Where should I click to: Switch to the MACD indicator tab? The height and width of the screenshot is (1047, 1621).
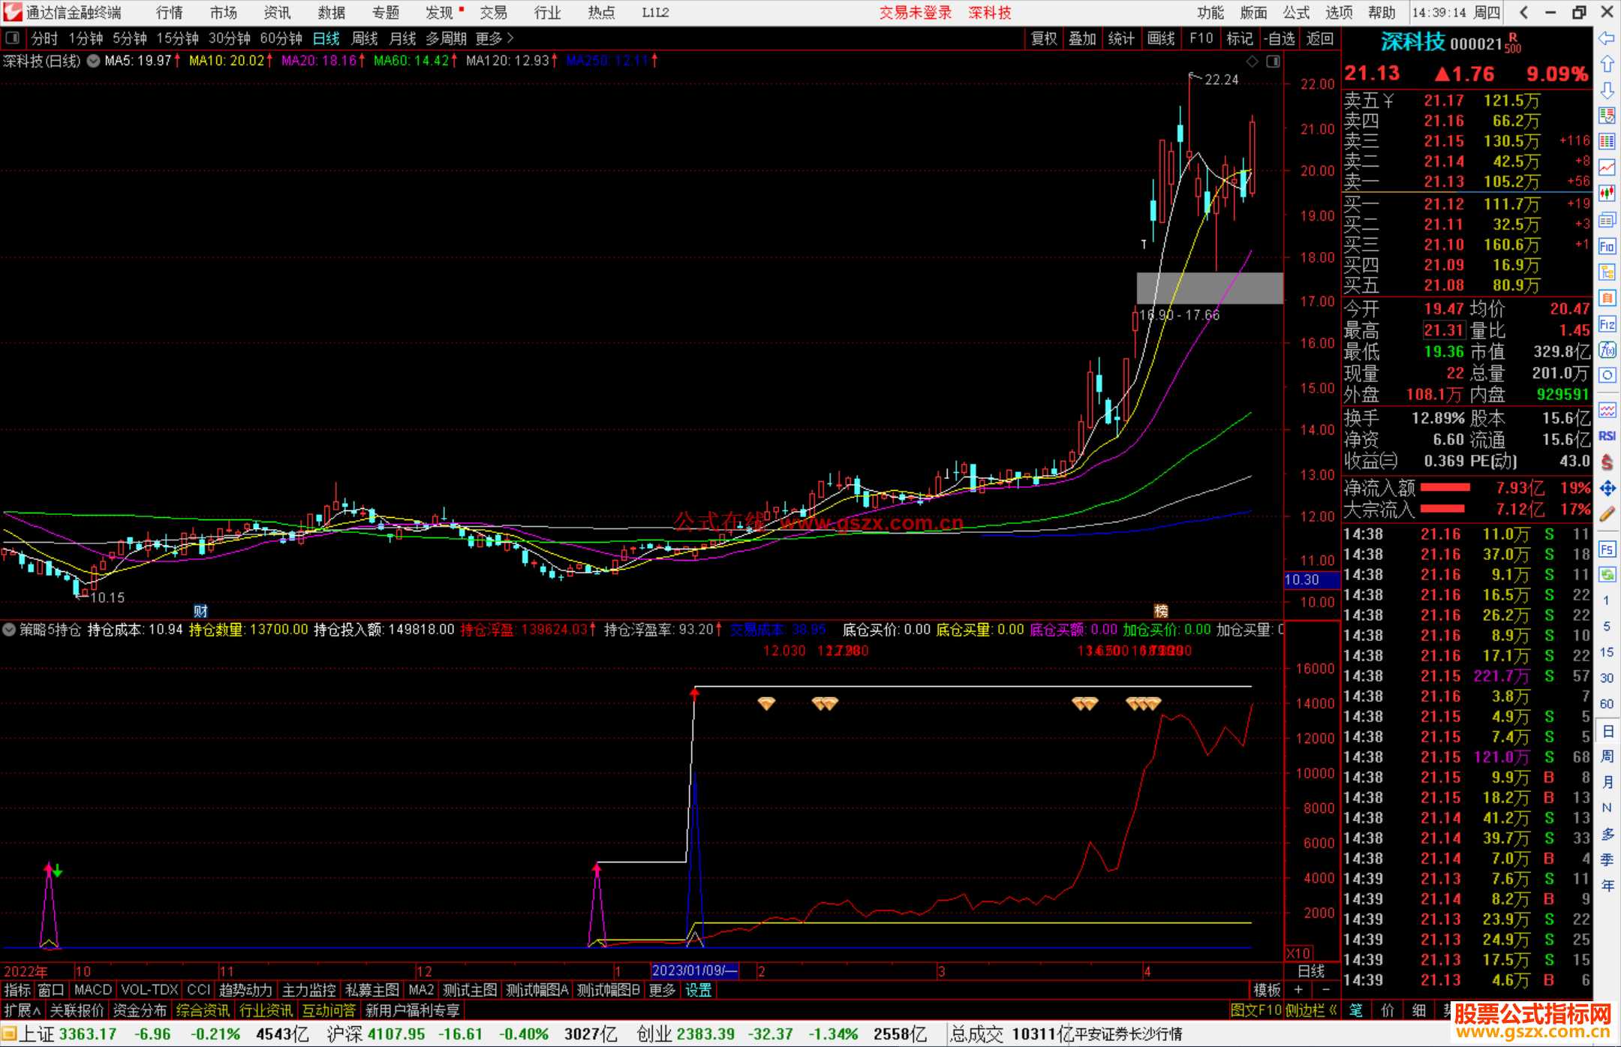pyautogui.click(x=92, y=990)
